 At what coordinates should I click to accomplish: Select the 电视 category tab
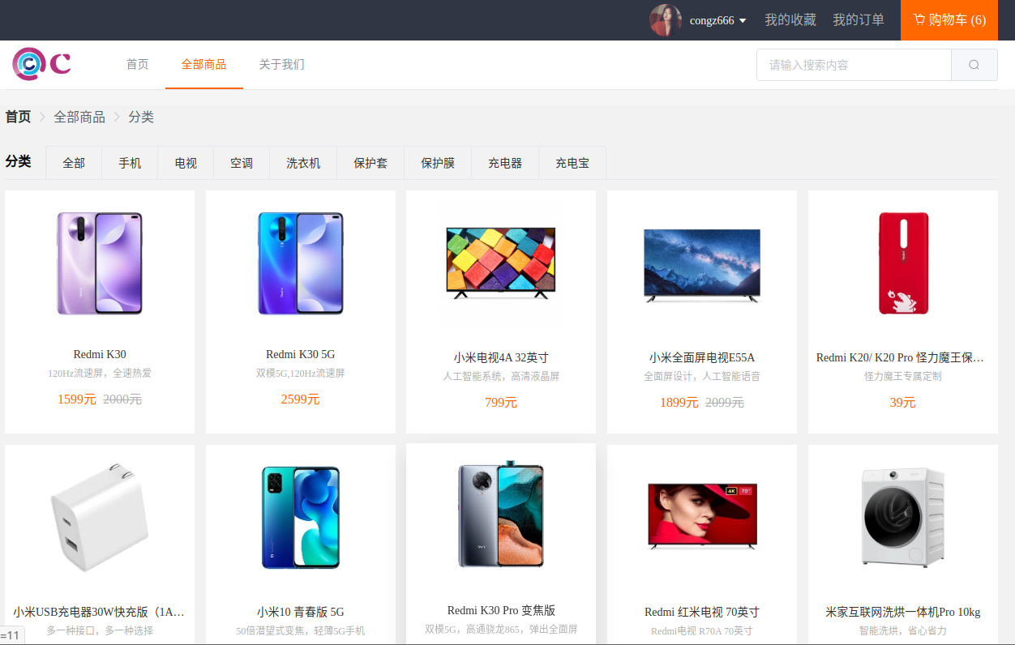[x=186, y=163]
